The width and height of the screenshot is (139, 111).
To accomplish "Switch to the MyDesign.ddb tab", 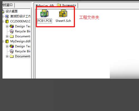I will (x=45, y=5).
